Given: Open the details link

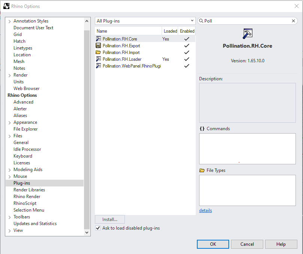Looking at the screenshot, I should (x=205, y=210).
